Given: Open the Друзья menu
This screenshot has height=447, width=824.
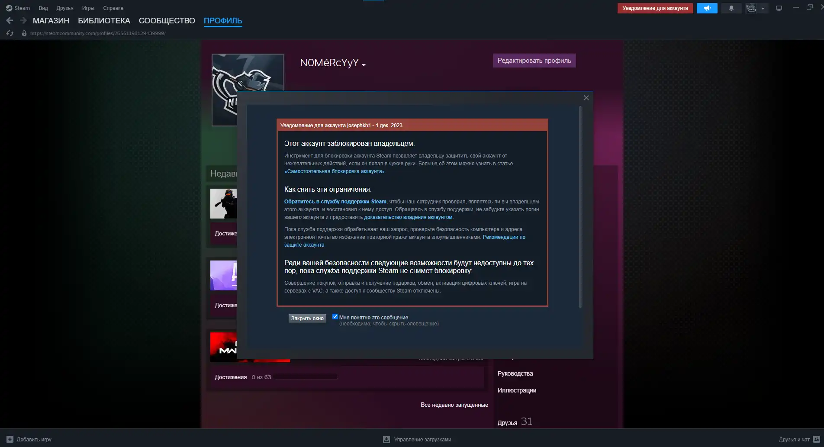Looking at the screenshot, I should (65, 8).
